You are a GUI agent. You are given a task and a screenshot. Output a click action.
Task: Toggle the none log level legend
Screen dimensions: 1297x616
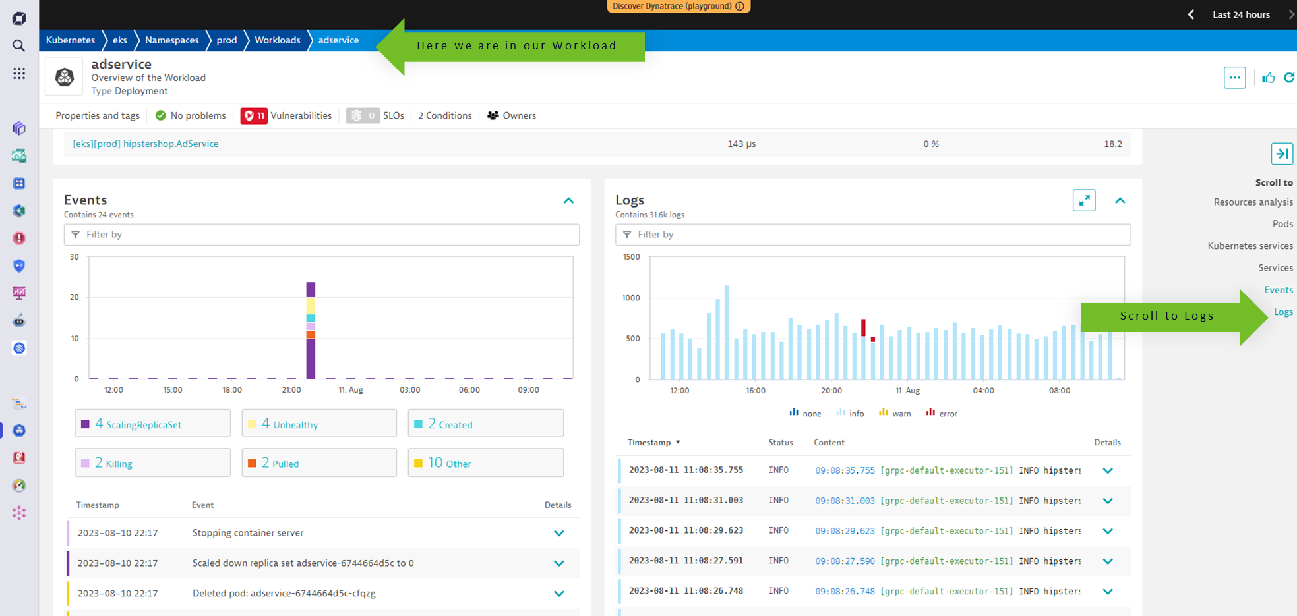pyautogui.click(x=805, y=413)
